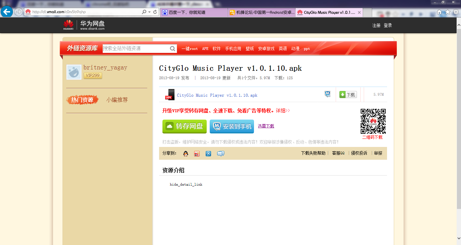
Task: Click the APK file icon
Action: (170, 95)
